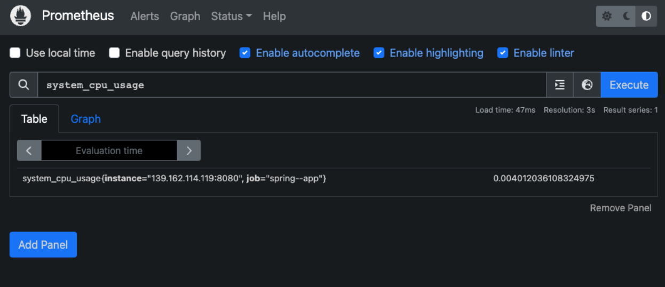
Task: Select the Table tab
Action: [34, 119]
